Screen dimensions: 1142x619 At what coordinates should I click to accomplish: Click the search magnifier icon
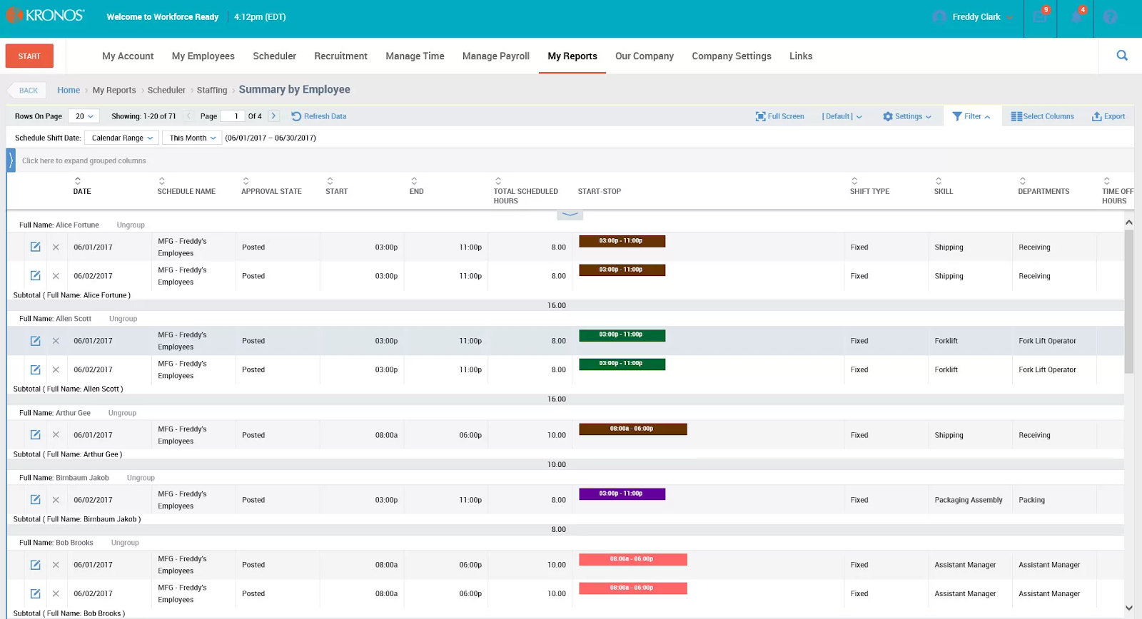(1122, 56)
